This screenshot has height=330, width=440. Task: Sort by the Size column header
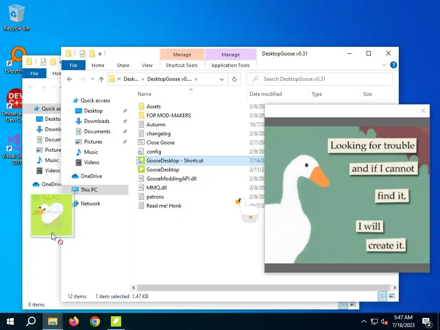pos(377,94)
